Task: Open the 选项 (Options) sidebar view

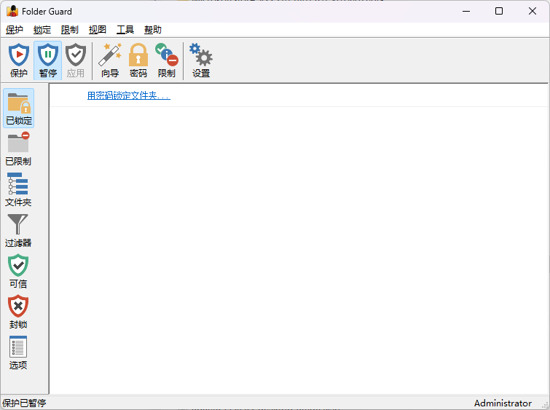Action: coord(18,353)
